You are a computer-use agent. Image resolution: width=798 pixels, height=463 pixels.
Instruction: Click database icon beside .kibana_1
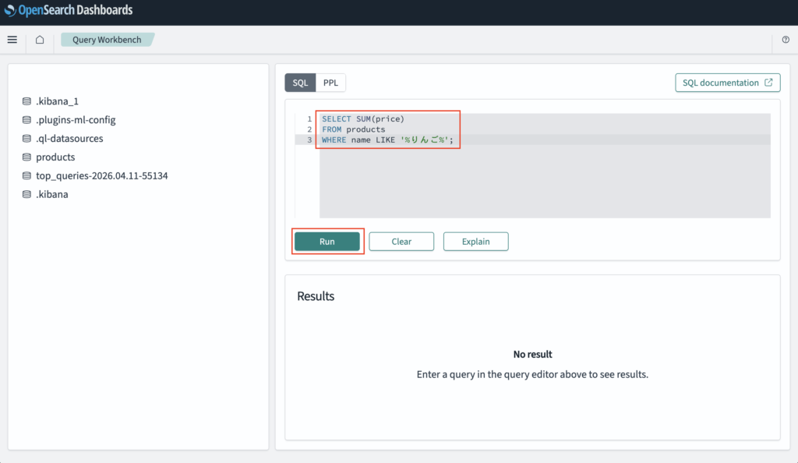click(26, 101)
